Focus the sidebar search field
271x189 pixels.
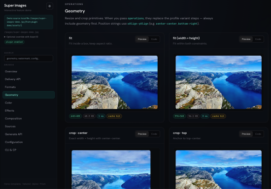pyautogui.click(x=29, y=59)
